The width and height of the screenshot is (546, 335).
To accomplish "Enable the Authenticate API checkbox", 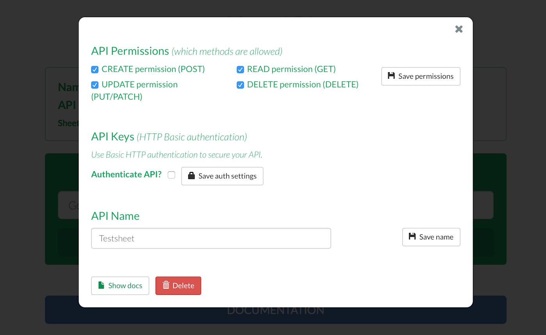I will [171, 175].
